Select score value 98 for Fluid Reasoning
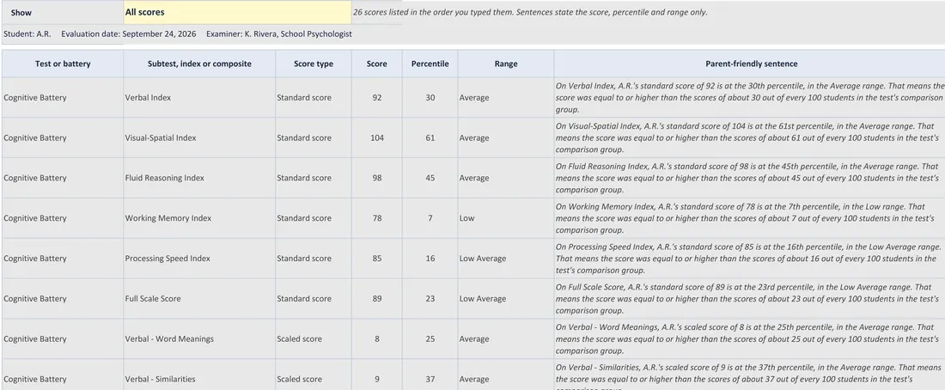Image resolution: width=945 pixels, height=390 pixels. pyautogui.click(x=376, y=178)
